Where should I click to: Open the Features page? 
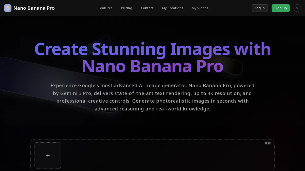pos(105,8)
